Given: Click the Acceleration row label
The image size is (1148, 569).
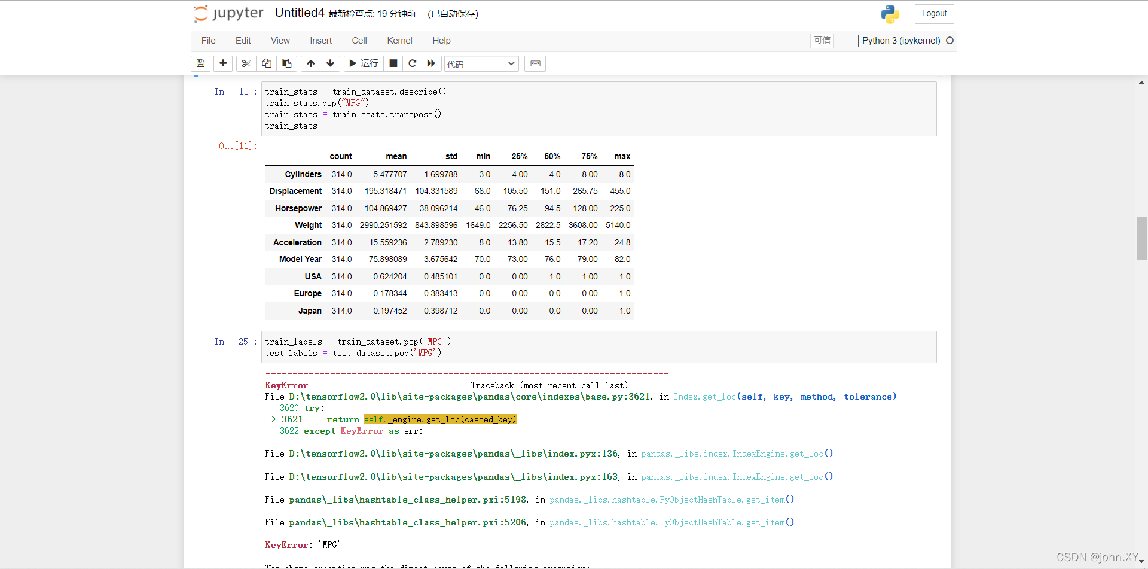Looking at the screenshot, I should pyautogui.click(x=297, y=242).
